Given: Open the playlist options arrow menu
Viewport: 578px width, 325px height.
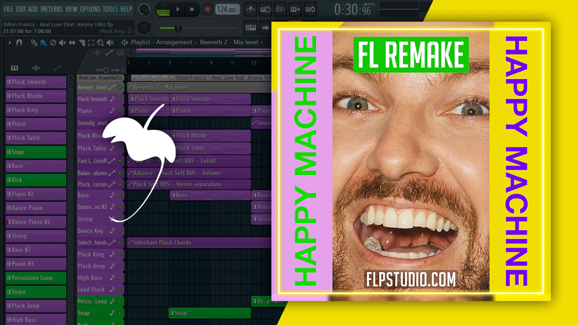Looking at the screenshot, I should 10,42.
